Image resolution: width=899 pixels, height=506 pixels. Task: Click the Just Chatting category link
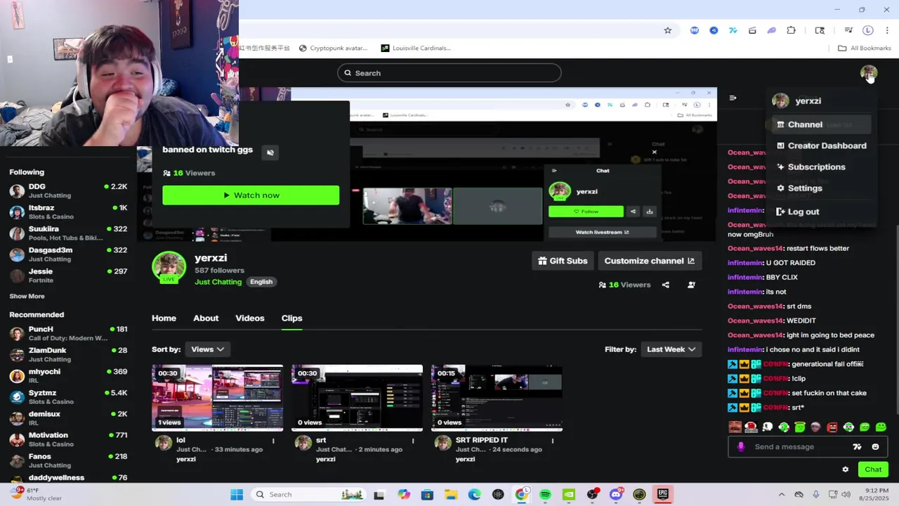(218, 282)
